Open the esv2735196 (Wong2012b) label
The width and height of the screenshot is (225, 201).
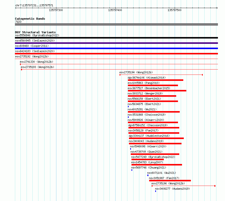[x=168, y=183]
